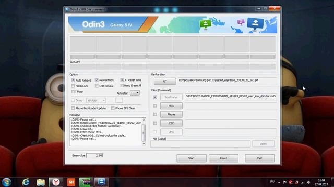Click 'Check MD5.. Do not unplug' log line
The image size is (334, 187).
(99, 136)
